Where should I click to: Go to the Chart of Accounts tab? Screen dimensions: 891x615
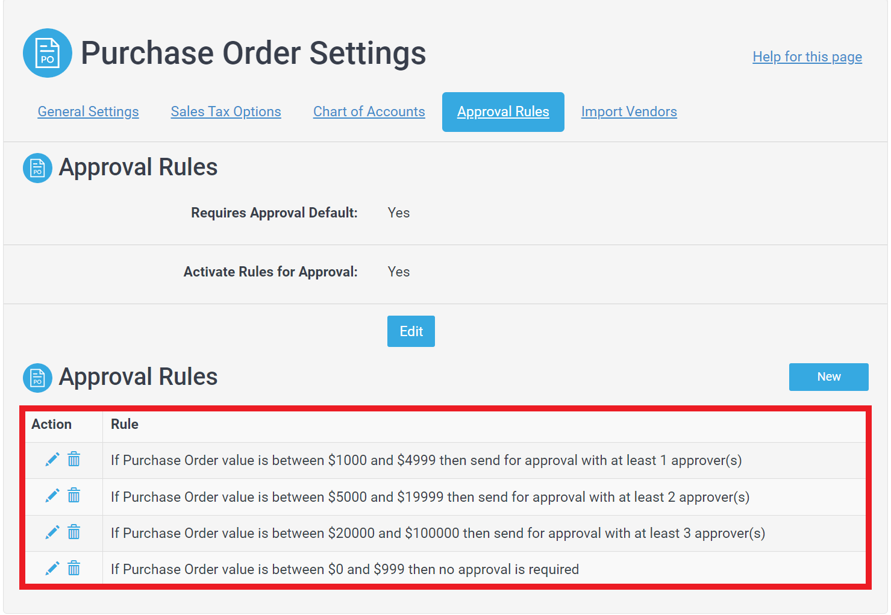[369, 111]
